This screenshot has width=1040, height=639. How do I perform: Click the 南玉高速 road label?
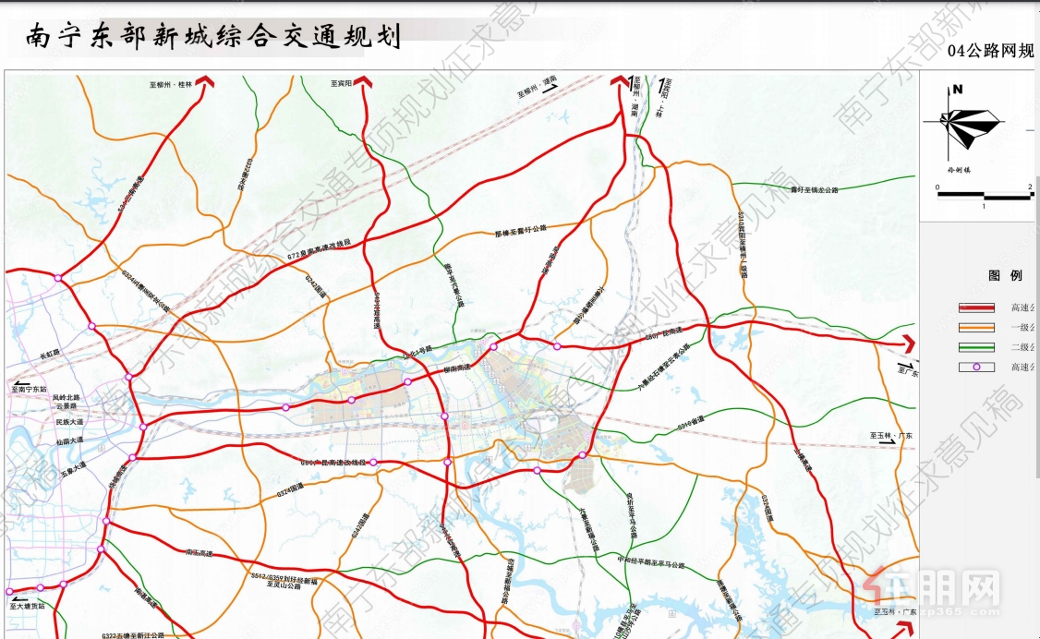tap(198, 553)
